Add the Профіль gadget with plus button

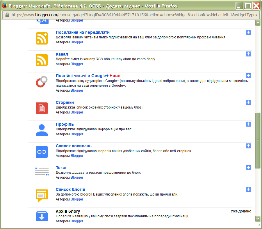[x=248, y=124]
